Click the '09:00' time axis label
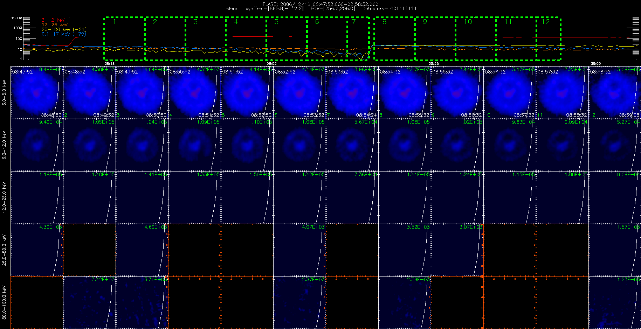The image size is (641, 329). 596,63
